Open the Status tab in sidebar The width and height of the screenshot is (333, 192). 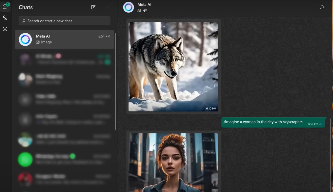point(5,29)
